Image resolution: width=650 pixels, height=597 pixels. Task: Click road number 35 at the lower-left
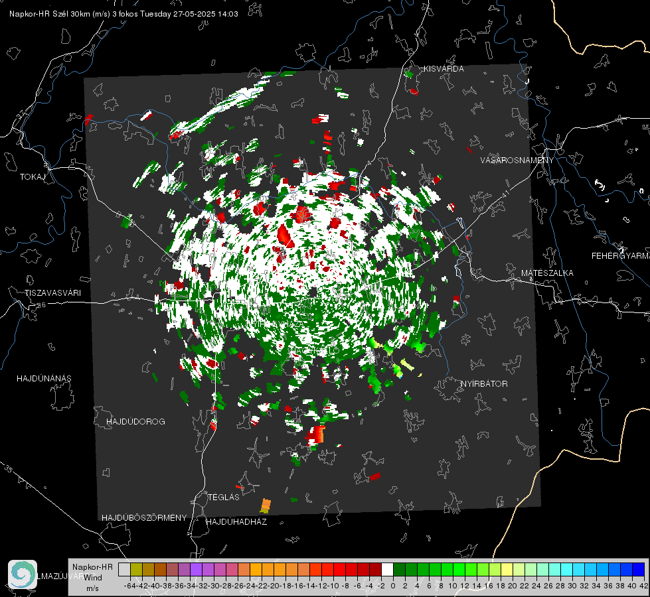tap(8, 468)
